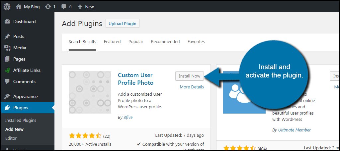Select Plugins in the sidebar
The width and height of the screenshot is (340, 151).
[x=27, y=108]
